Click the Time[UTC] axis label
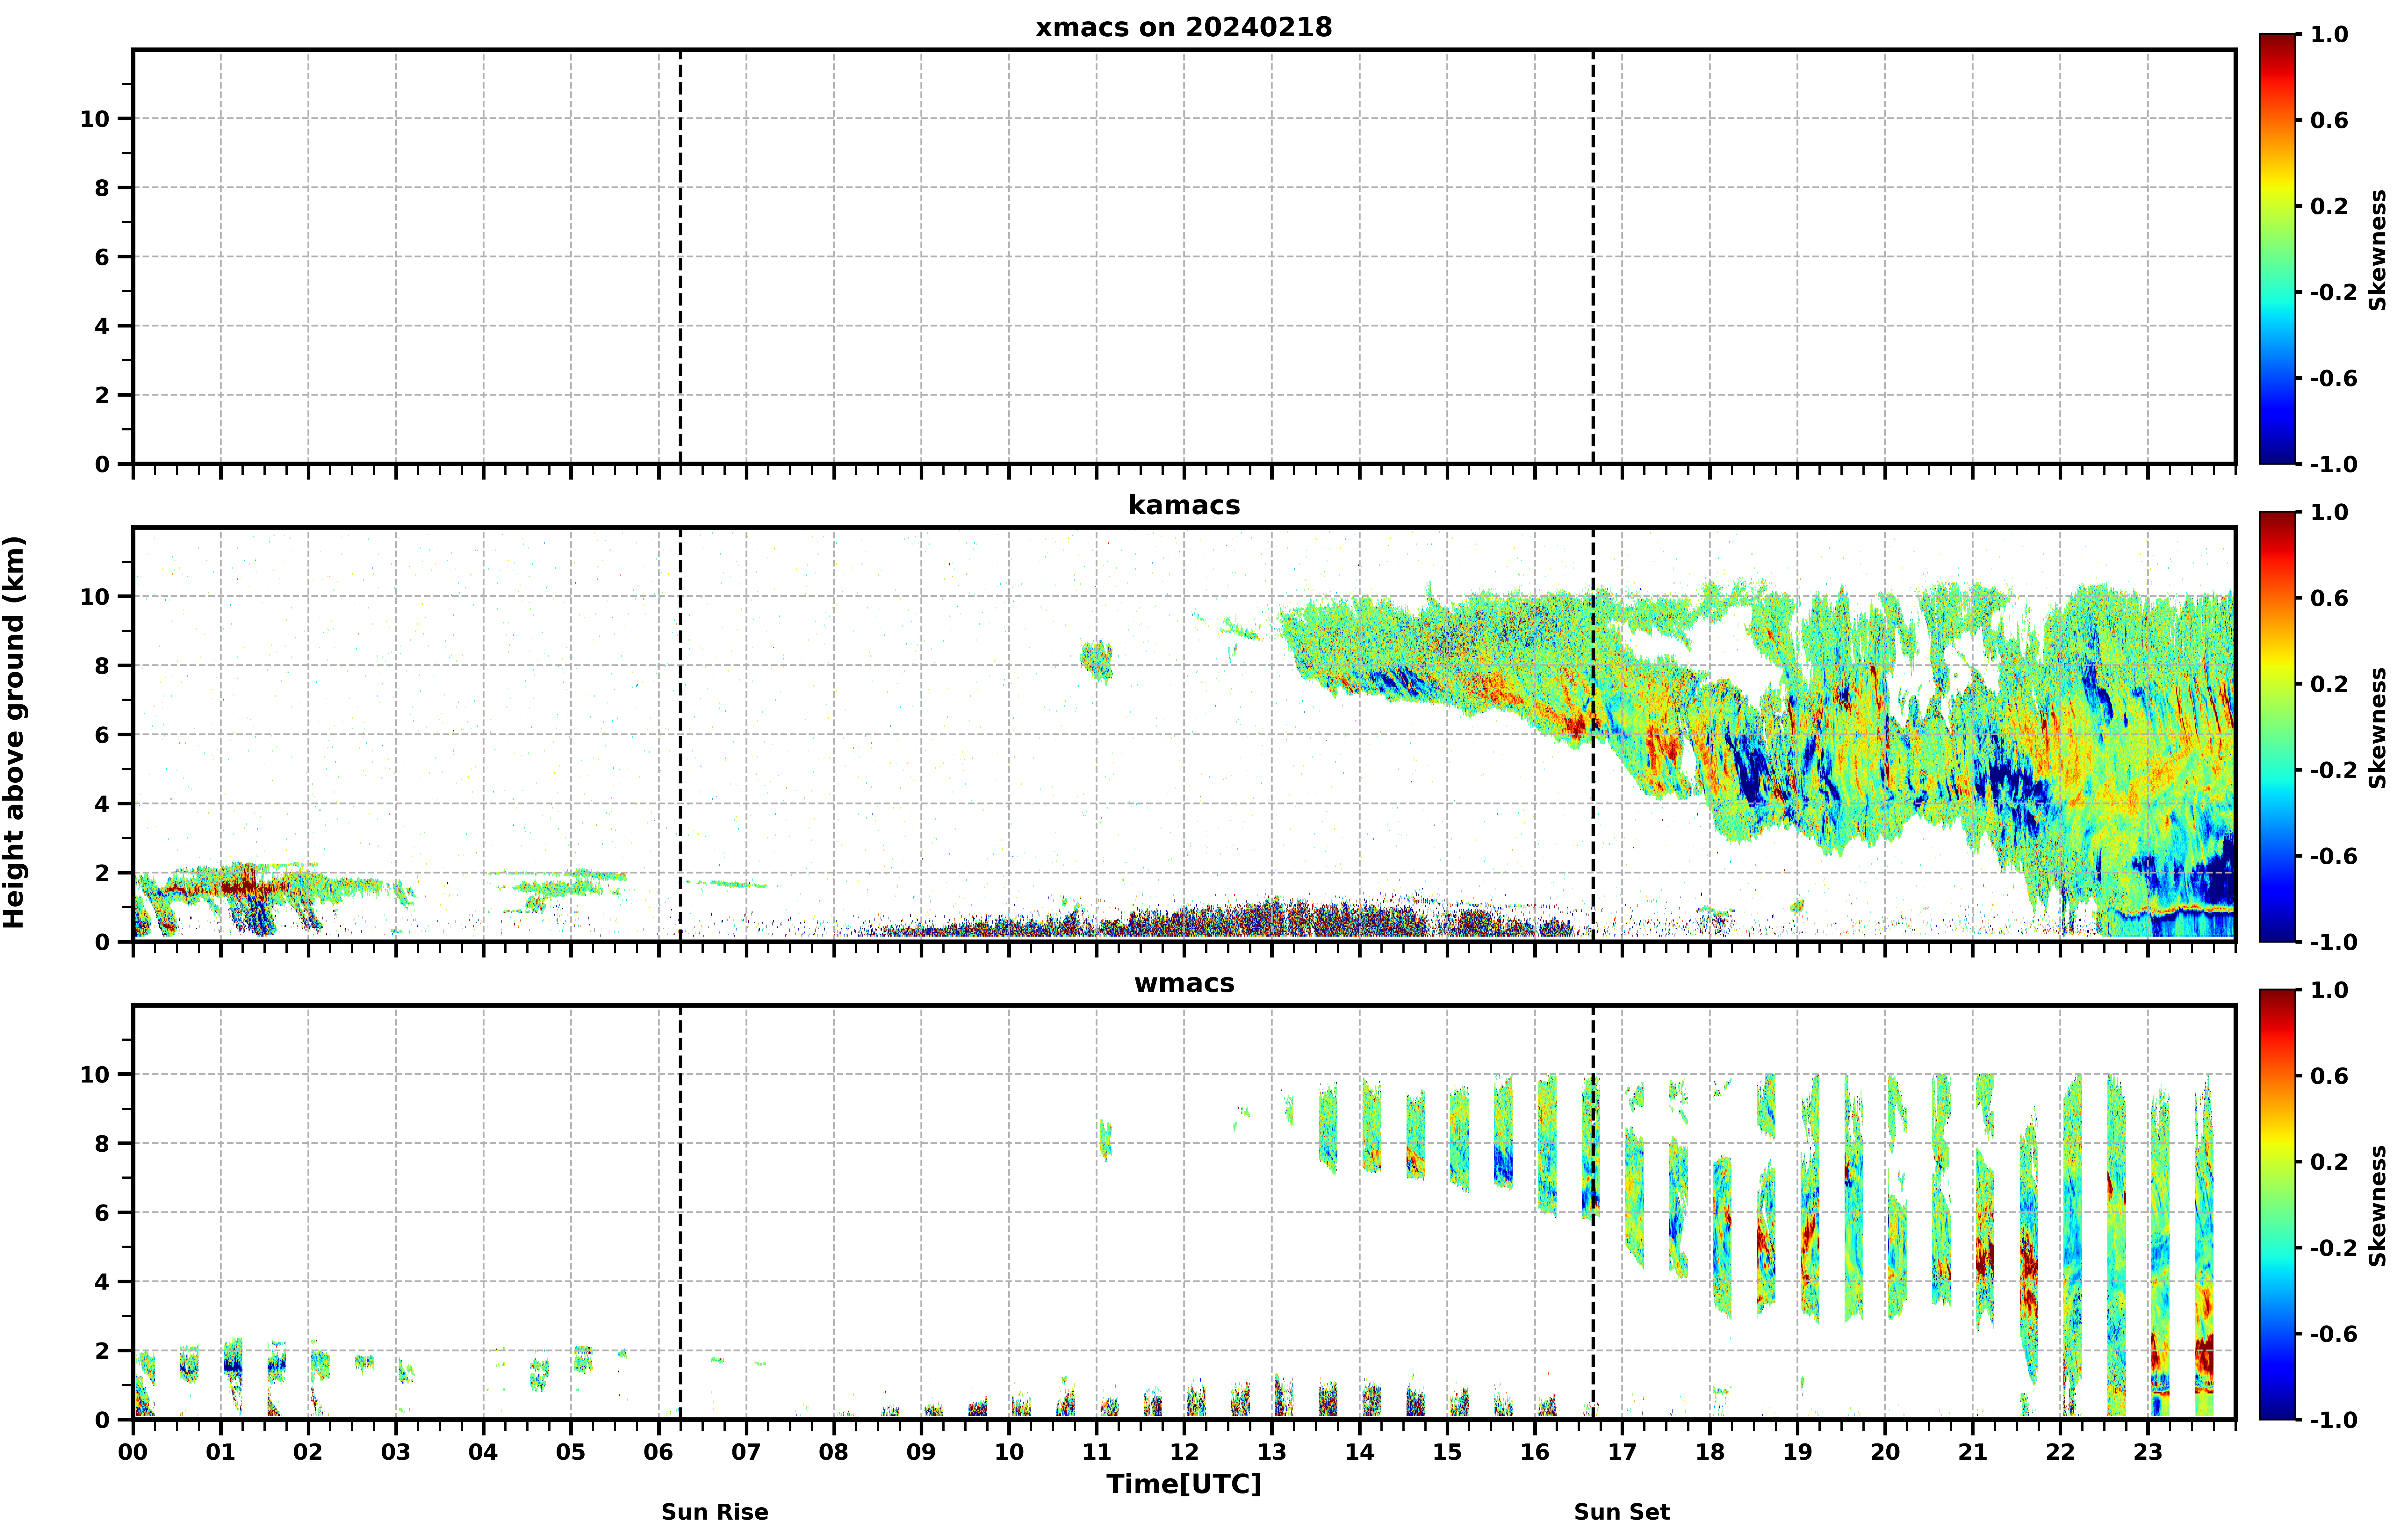 coord(1184,1484)
